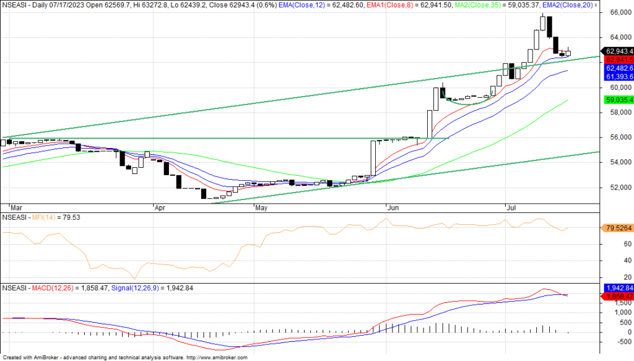Click the Jul label on the time axis
The image size is (634, 361).
(x=512, y=209)
